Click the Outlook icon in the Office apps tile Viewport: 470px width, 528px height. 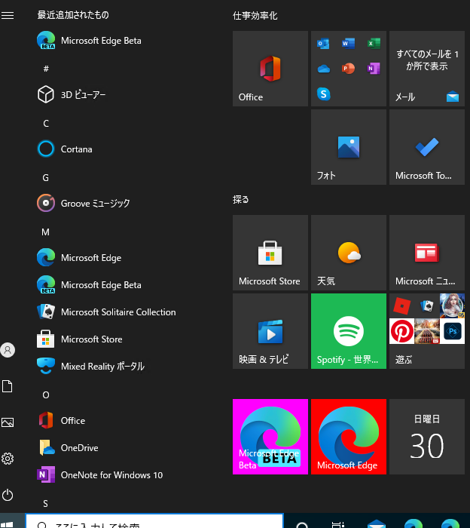click(323, 44)
